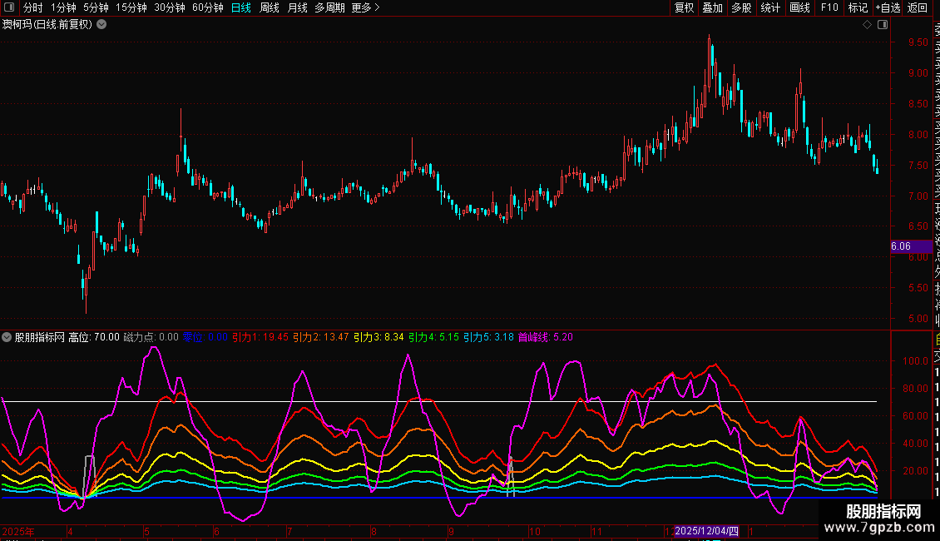940x541 pixels.
Task: Click the 2025年 label on time axis
Action: point(18,531)
